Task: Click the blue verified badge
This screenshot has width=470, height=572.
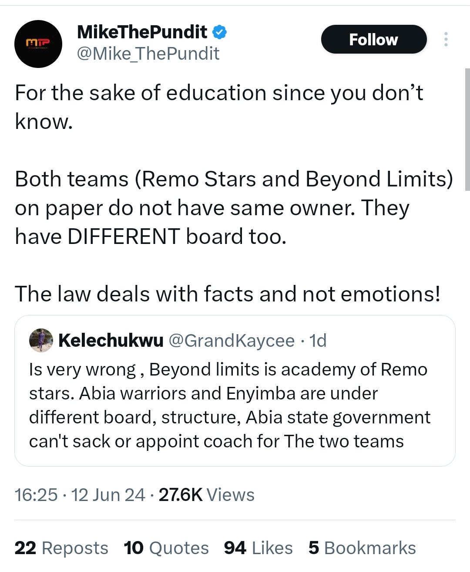Action: click(x=219, y=32)
